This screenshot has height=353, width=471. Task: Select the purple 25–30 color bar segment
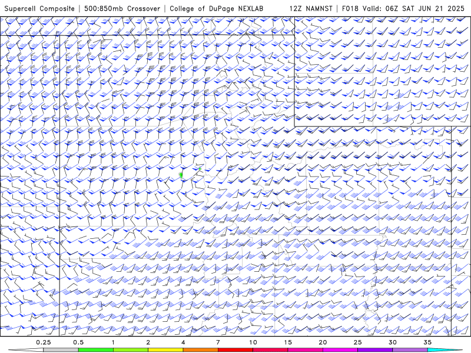pos(375,350)
